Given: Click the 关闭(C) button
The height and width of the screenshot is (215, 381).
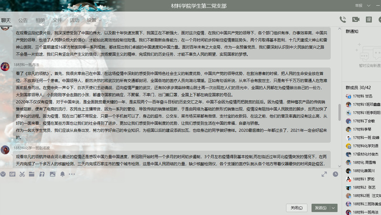Looking at the screenshot, I should tap(297, 208).
